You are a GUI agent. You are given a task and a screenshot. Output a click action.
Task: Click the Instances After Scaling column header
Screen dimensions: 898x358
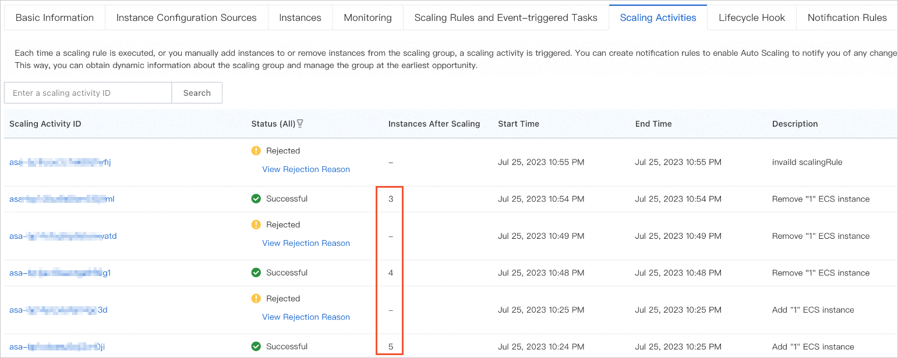click(x=434, y=124)
